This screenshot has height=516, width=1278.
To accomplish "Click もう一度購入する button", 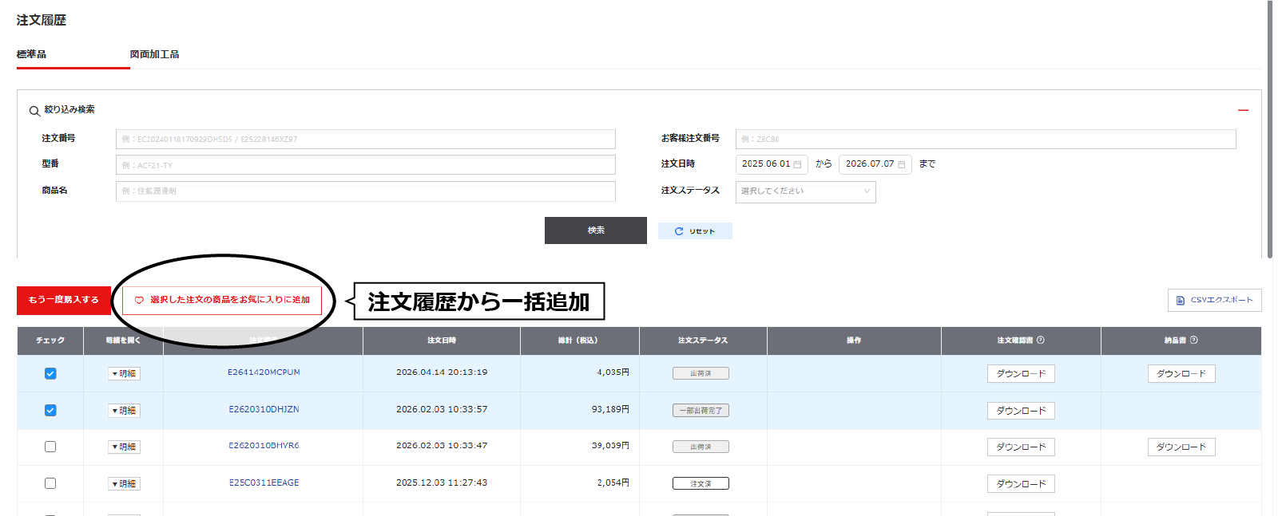I will [64, 300].
